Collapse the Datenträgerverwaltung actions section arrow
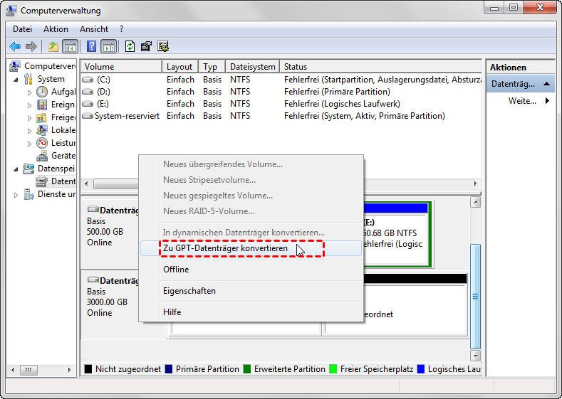 [546, 84]
